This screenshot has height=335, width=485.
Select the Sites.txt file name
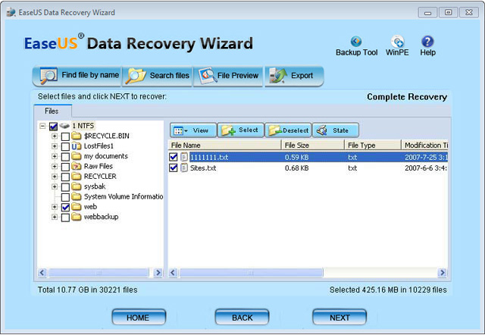[x=203, y=168]
